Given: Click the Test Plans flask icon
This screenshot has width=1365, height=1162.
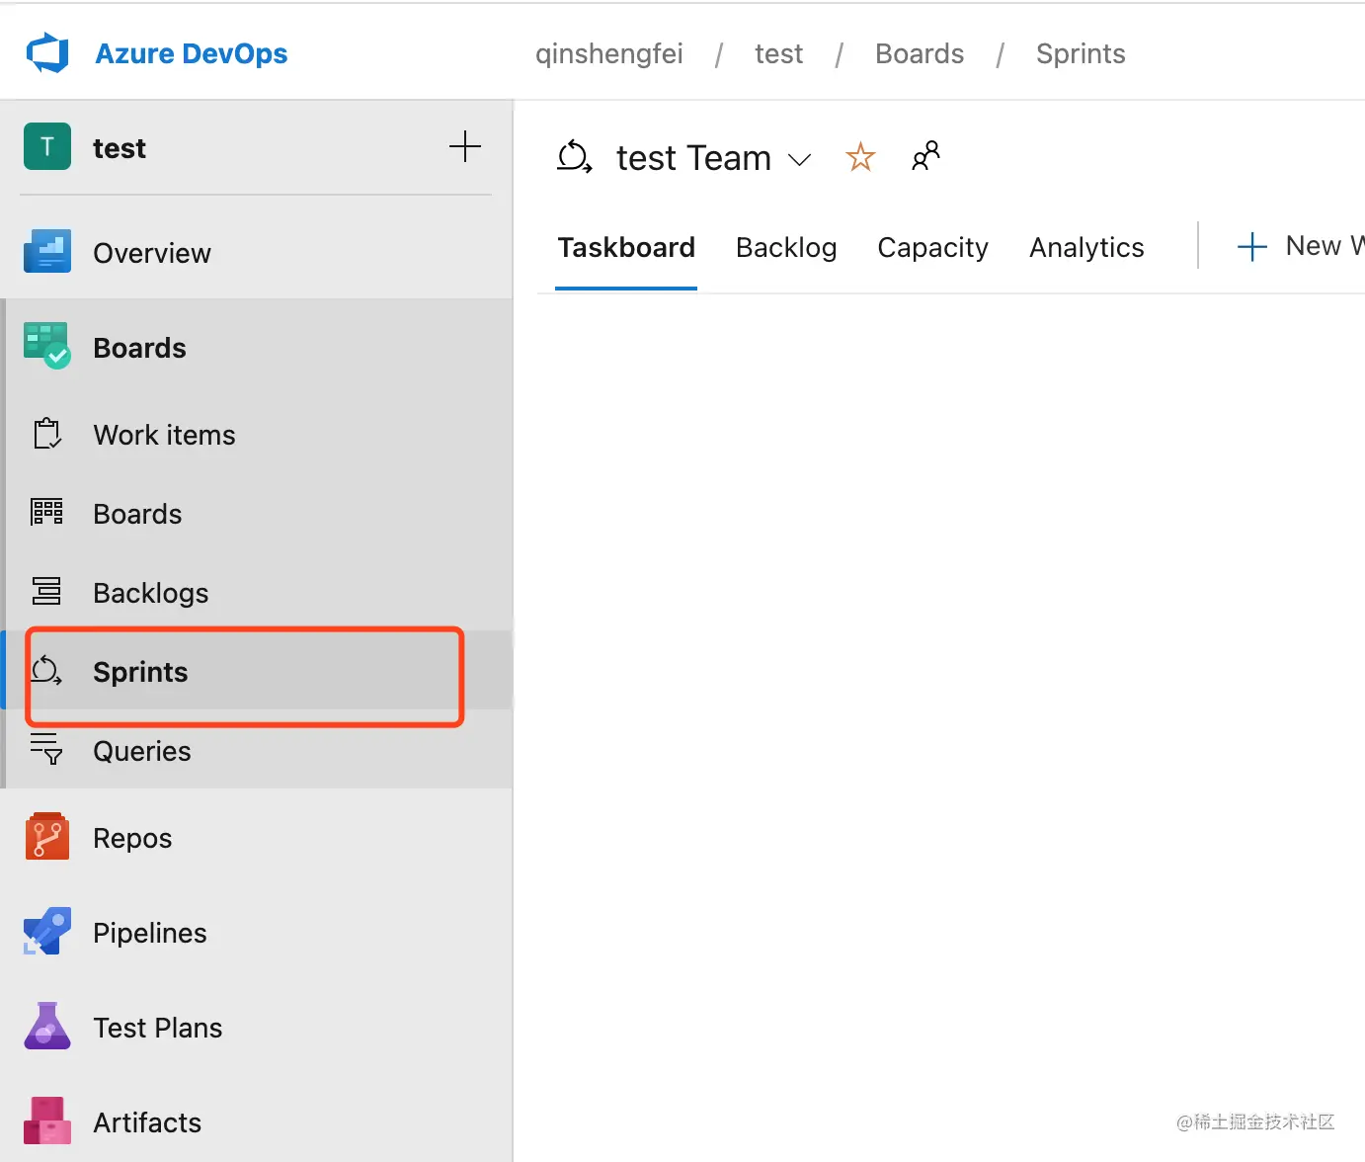Looking at the screenshot, I should 47,1026.
